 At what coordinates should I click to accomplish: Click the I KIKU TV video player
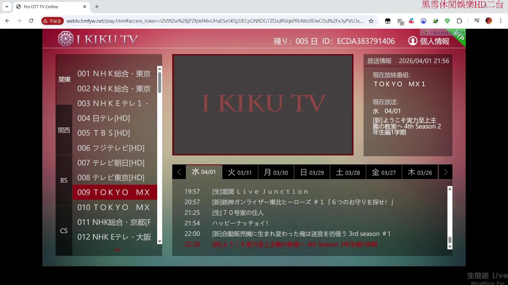pos(263,104)
